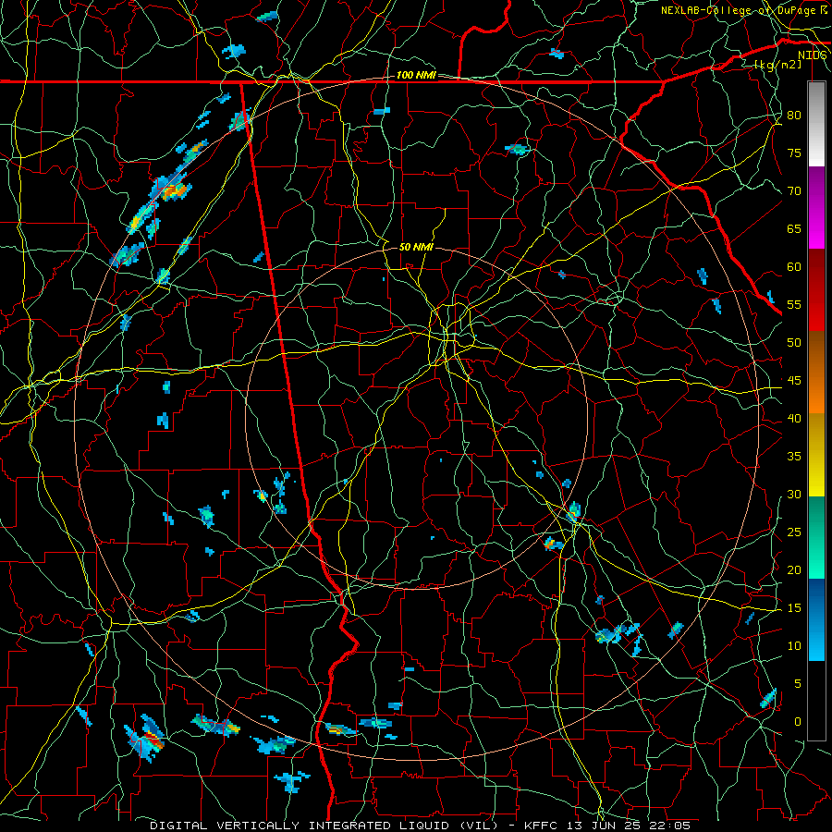The width and height of the screenshot is (832, 832).
Task: Click the 75 value on the scale
Action: [x=794, y=153]
